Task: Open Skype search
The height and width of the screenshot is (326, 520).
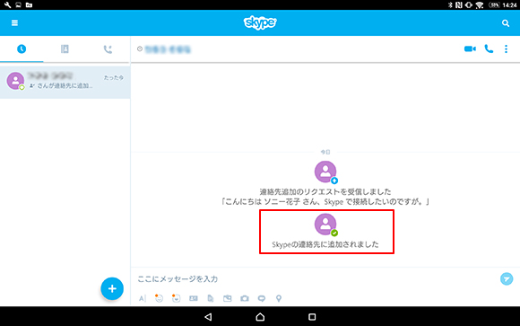Action: coord(506,23)
